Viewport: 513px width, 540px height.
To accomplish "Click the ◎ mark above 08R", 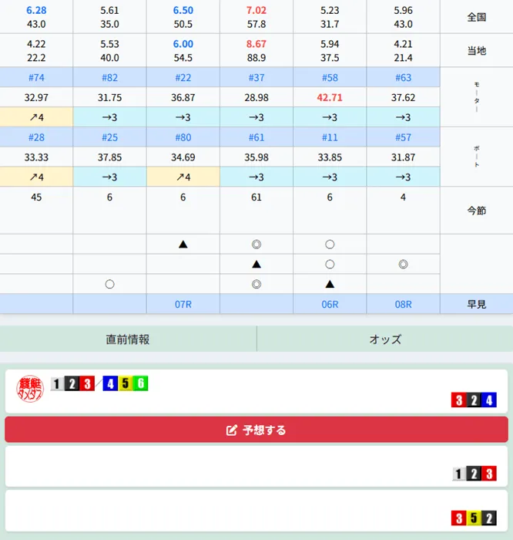I will pos(403,264).
